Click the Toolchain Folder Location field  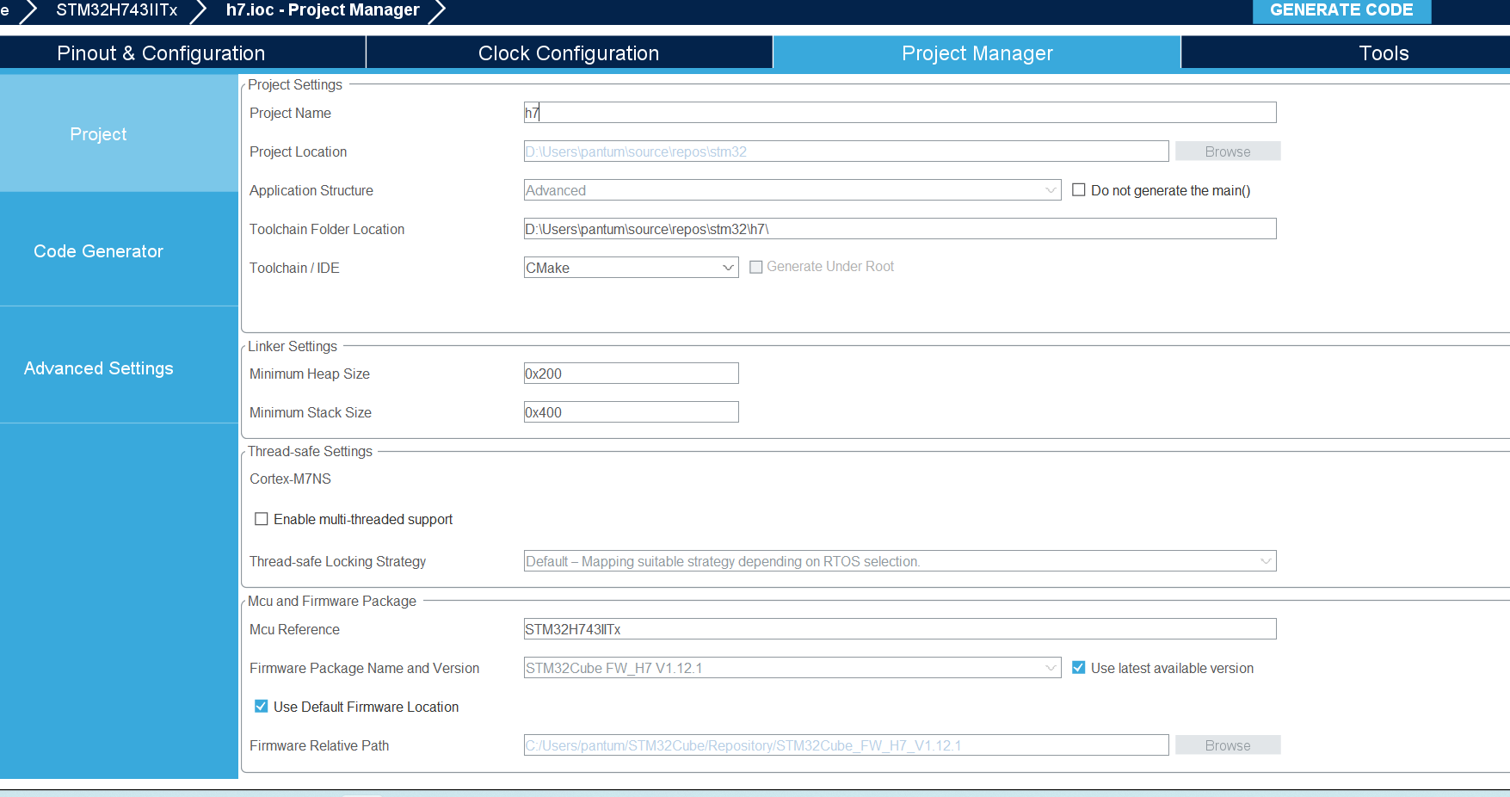coord(900,229)
